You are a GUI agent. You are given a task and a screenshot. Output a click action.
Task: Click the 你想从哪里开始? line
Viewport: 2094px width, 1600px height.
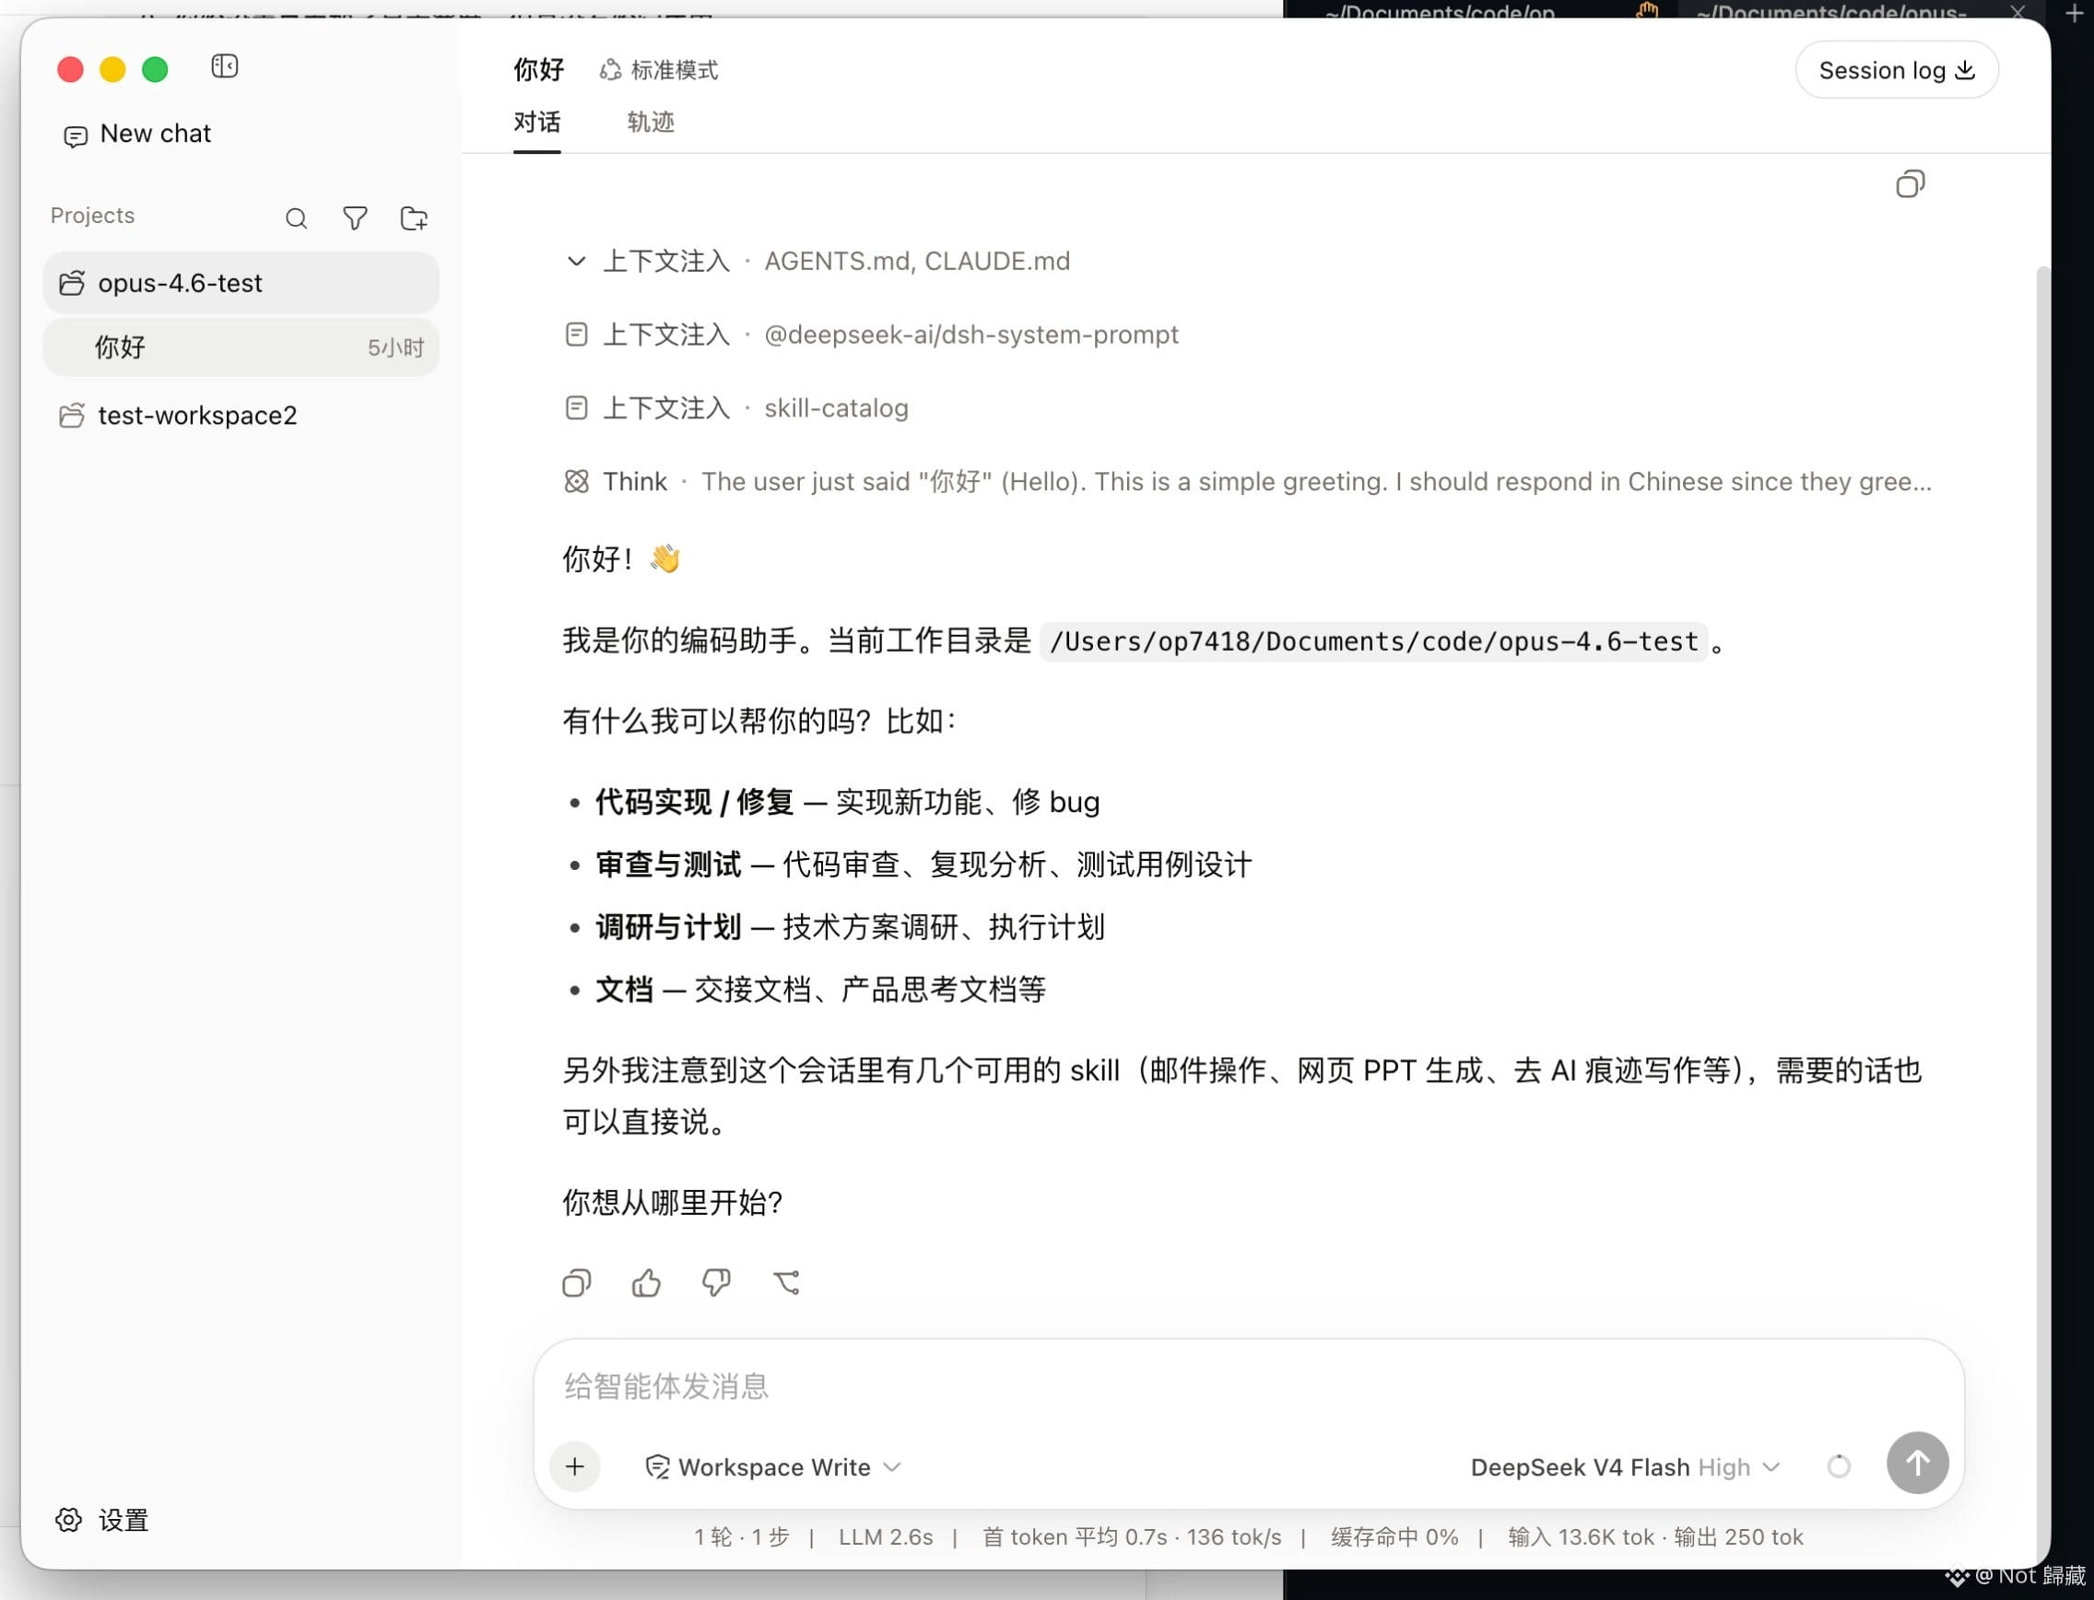pyautogui.click(x=672, y=1202)
